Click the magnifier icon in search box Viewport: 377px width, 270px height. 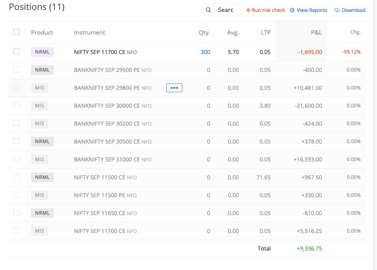click(x=208, y=10)
